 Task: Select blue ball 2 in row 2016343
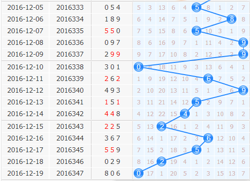pyautogui.click(x=161, y=126)
